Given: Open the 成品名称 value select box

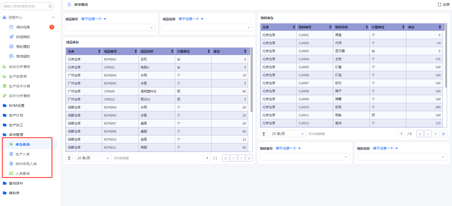Looking at the screenshot, I should [208, 27].
